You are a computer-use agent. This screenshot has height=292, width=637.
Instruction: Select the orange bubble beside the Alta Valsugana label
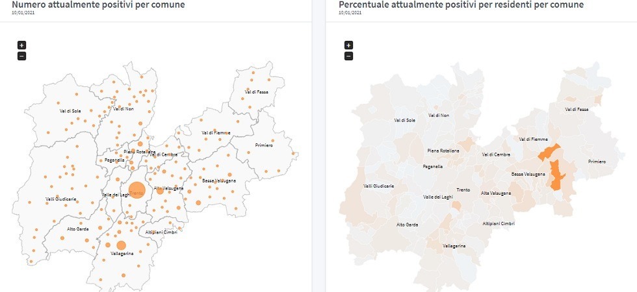160,191
